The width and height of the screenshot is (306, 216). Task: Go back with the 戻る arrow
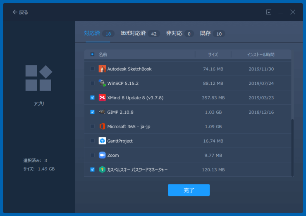[20, 12]
